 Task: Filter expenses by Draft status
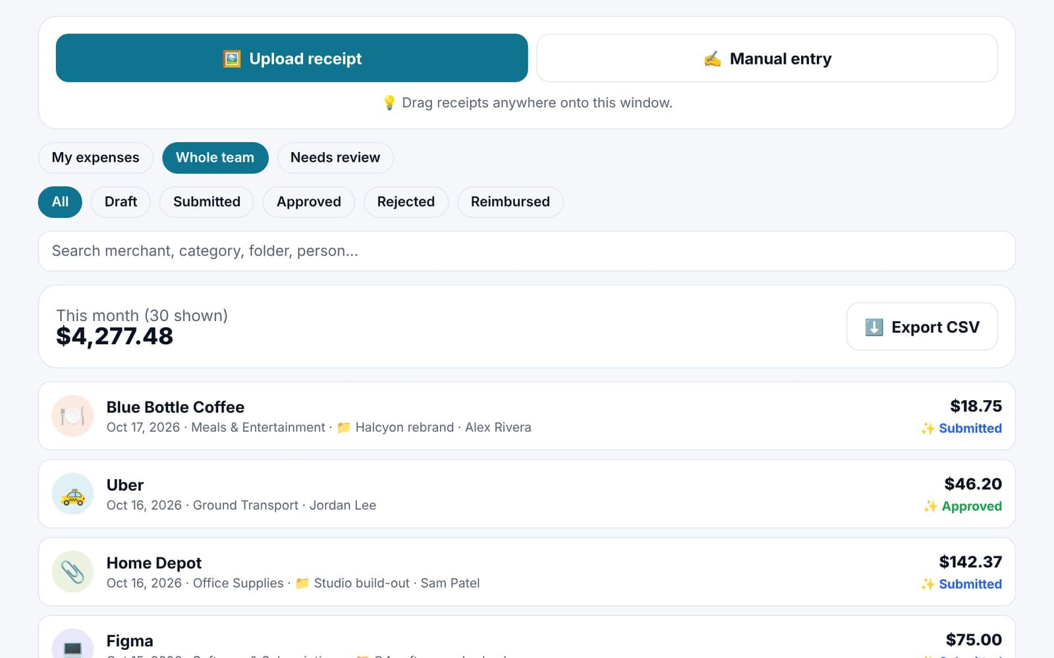click(121, 202)
